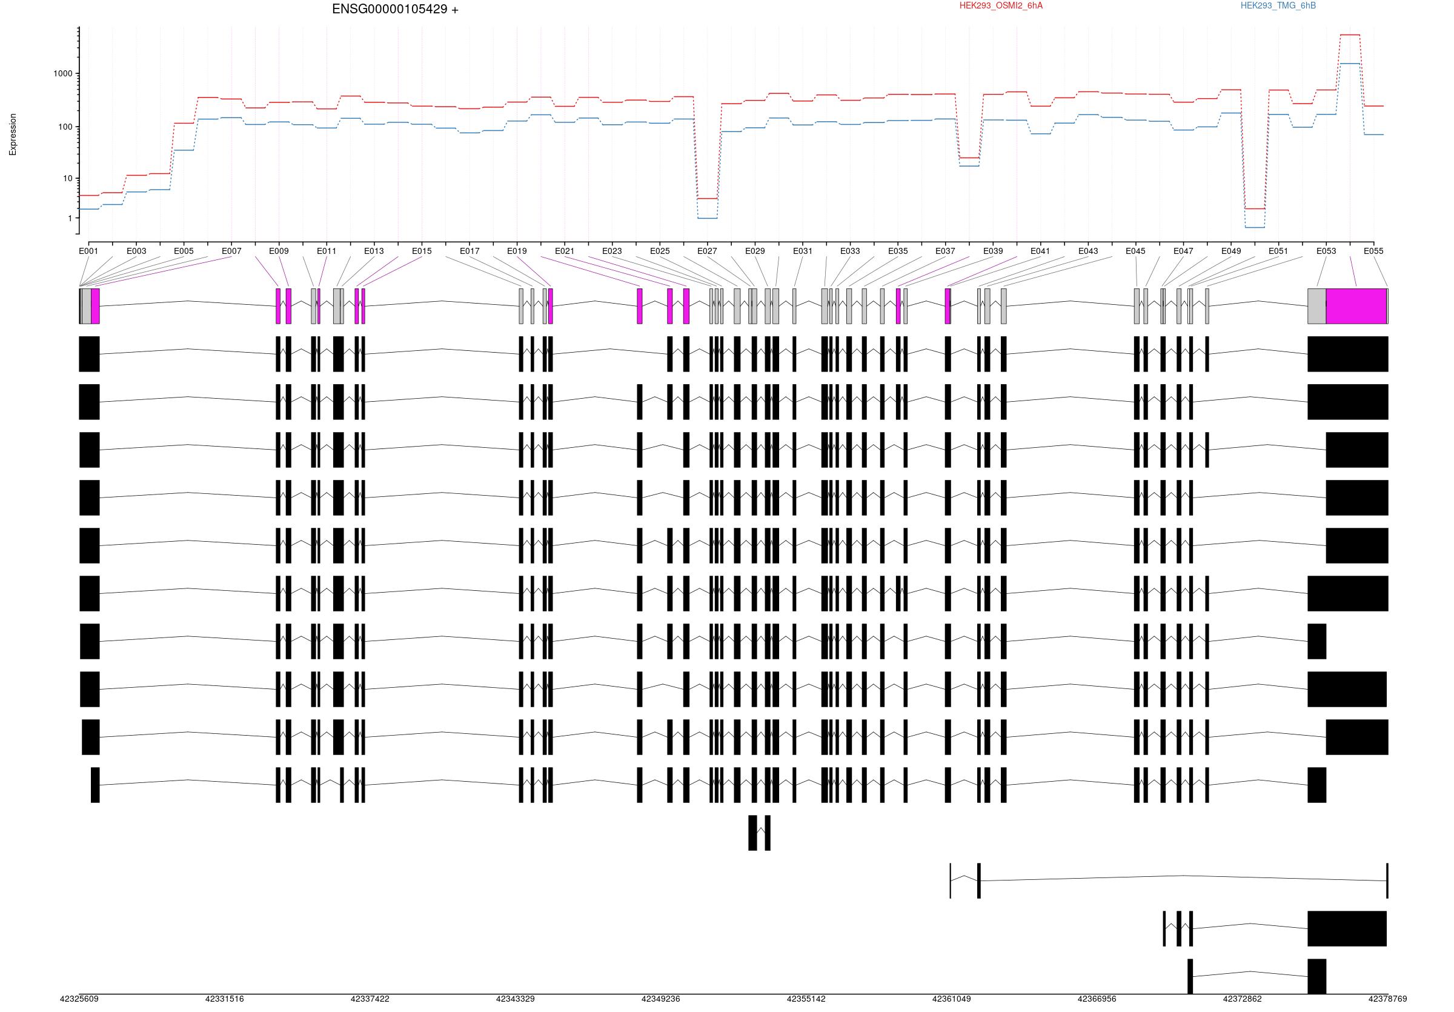1454x1012 pixels.
Task: Click the exon label E055
Action: coord(1373,251)
